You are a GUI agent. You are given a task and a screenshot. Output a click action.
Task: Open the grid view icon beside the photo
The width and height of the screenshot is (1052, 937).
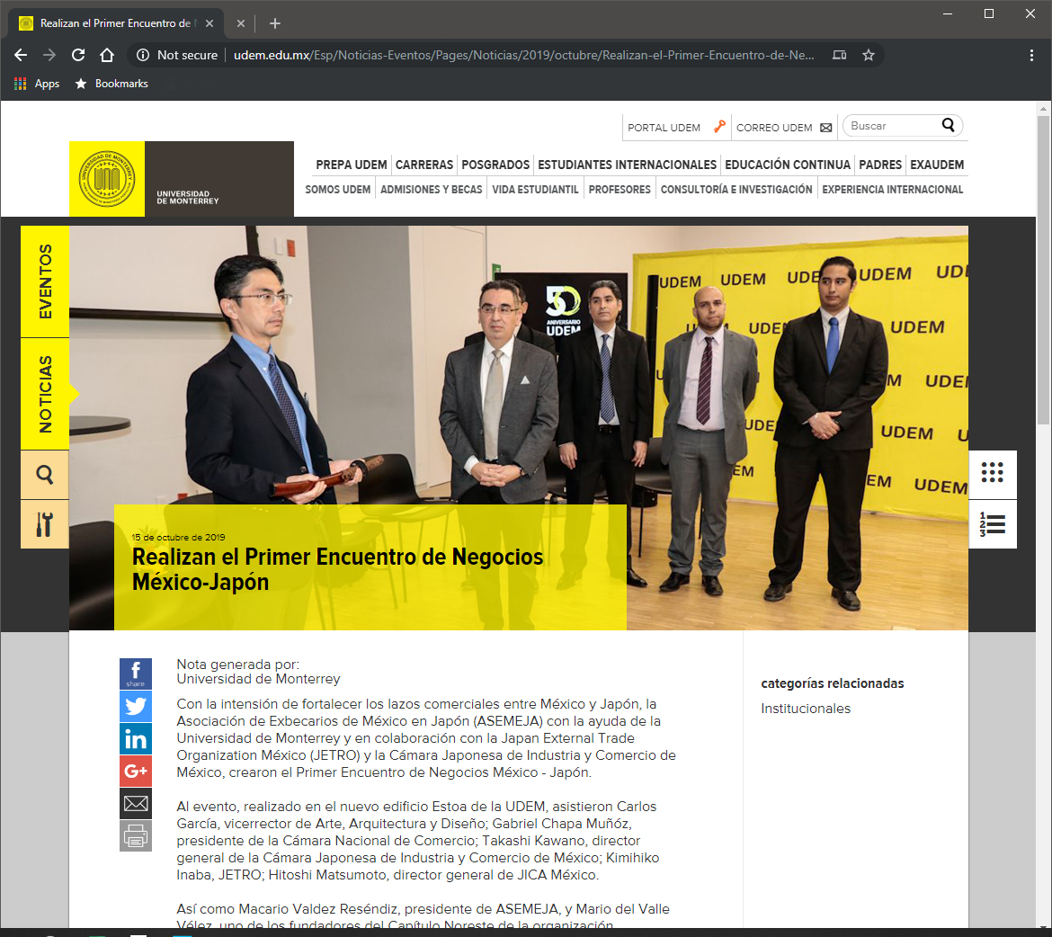pyautogui.click(x=993, y=474)
